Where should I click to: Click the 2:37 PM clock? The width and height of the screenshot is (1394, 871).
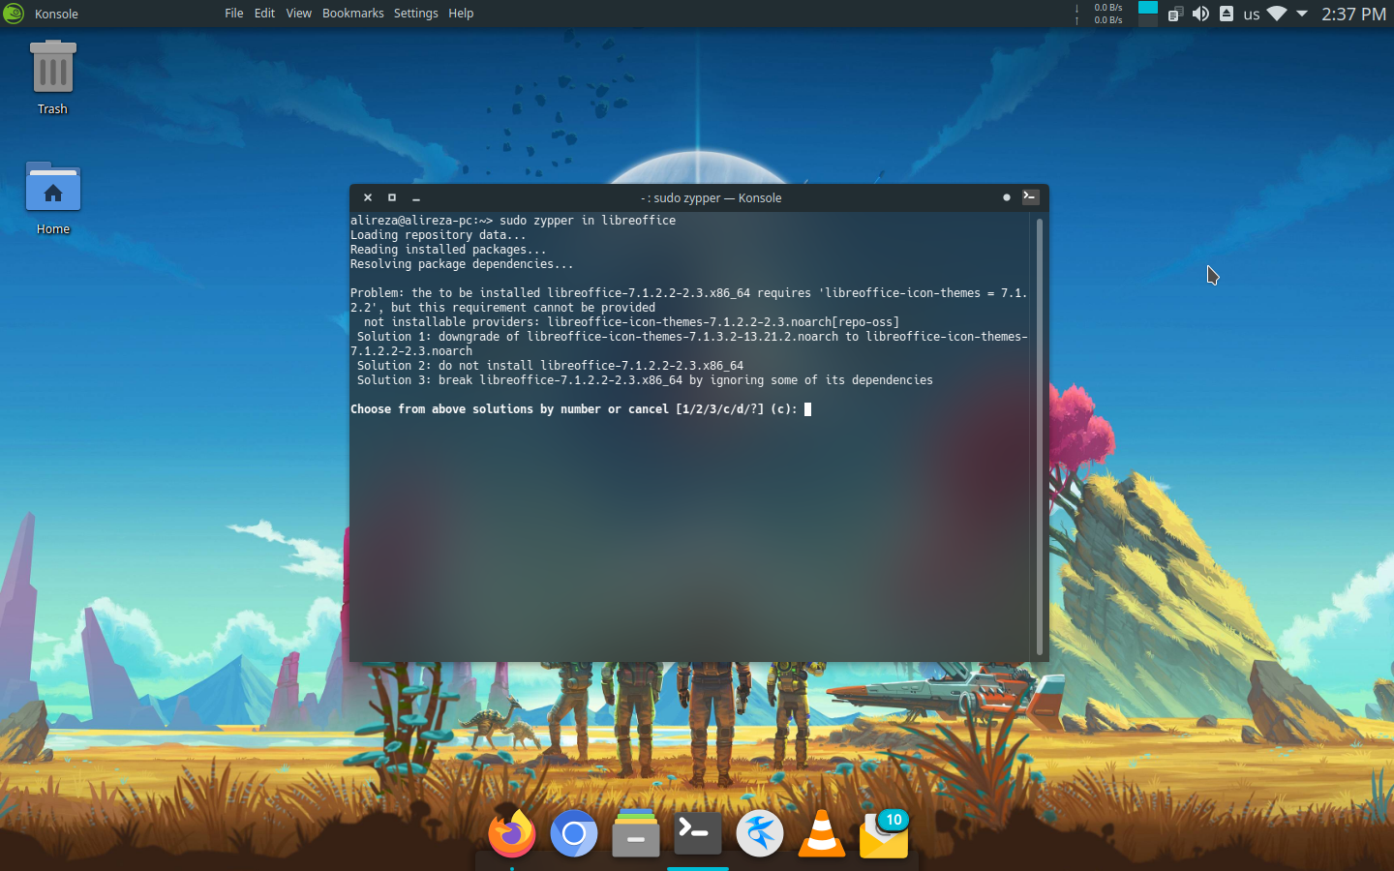[1353, 14]
